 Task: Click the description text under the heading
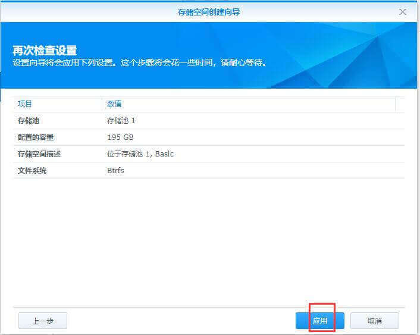140,62
